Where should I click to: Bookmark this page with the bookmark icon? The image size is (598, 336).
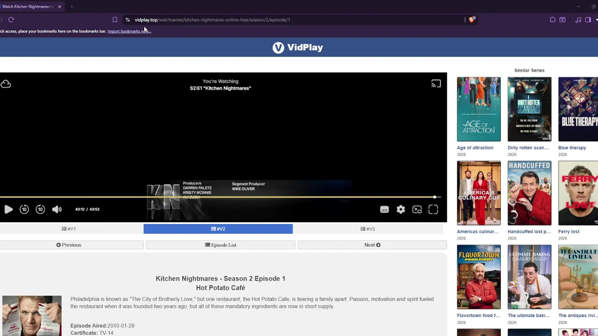click(115, 20)
